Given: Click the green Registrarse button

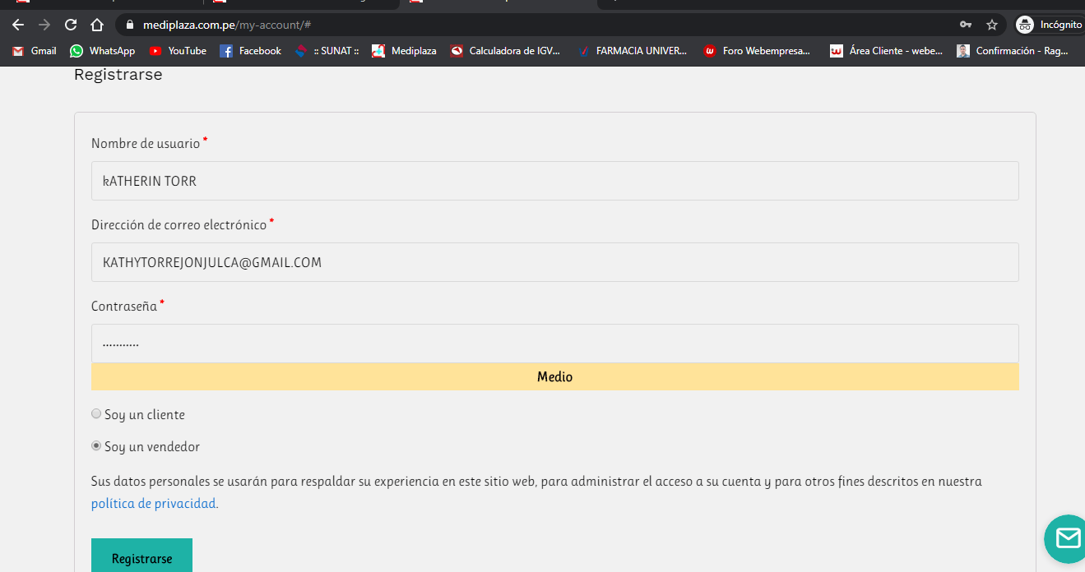Looking at the screenshot, I should click(x=141, y=556).
